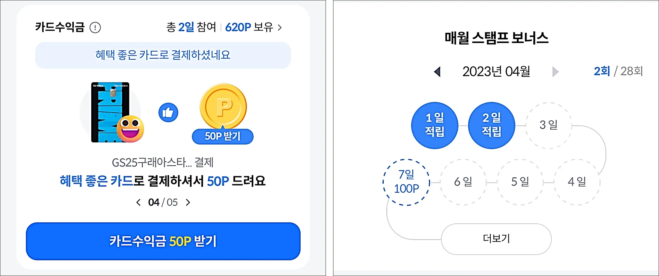Click the 카드수익금 info icon
659x276 pixels.
point(95,28)
